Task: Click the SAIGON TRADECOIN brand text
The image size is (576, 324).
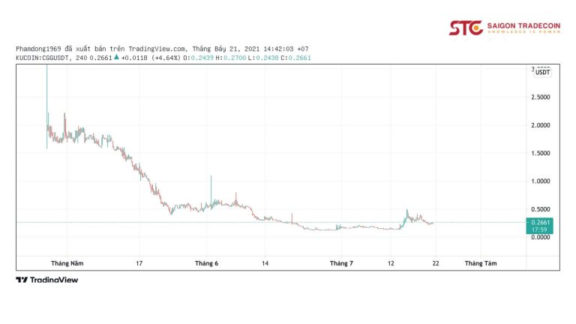Action: (523, 25)
